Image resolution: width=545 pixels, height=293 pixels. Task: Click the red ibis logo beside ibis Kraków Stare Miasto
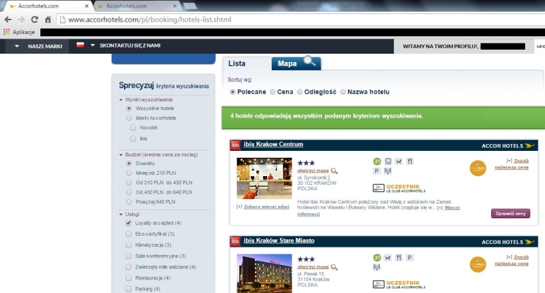(x=236, y=241)
